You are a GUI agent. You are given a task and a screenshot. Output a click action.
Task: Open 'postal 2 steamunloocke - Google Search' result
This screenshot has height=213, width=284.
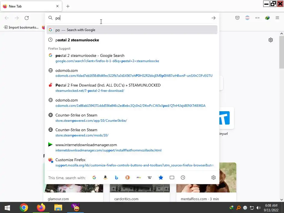[132, 58]
